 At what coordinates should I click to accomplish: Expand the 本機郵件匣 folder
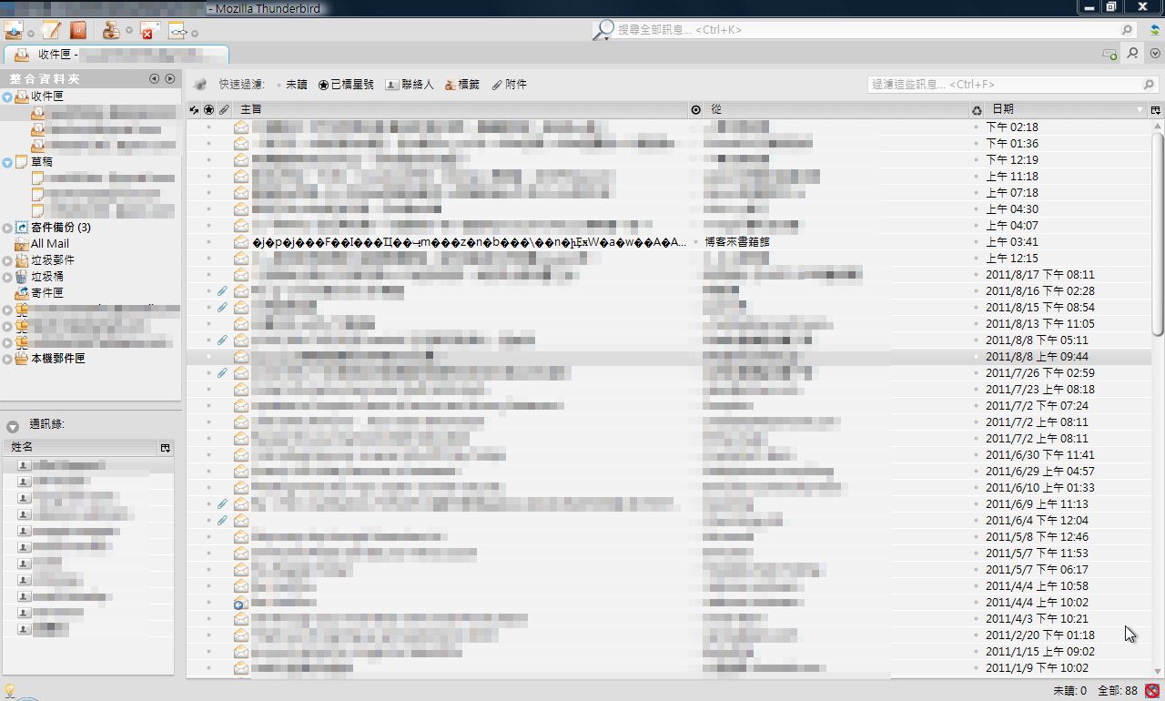pos(7,359)
